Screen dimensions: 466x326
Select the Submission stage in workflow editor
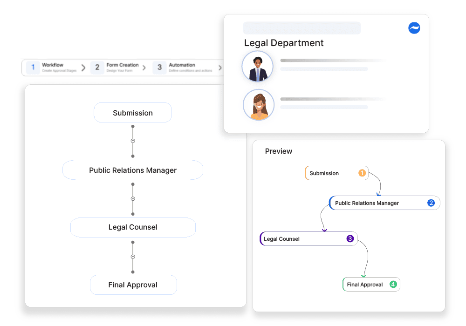coord(133,113)
